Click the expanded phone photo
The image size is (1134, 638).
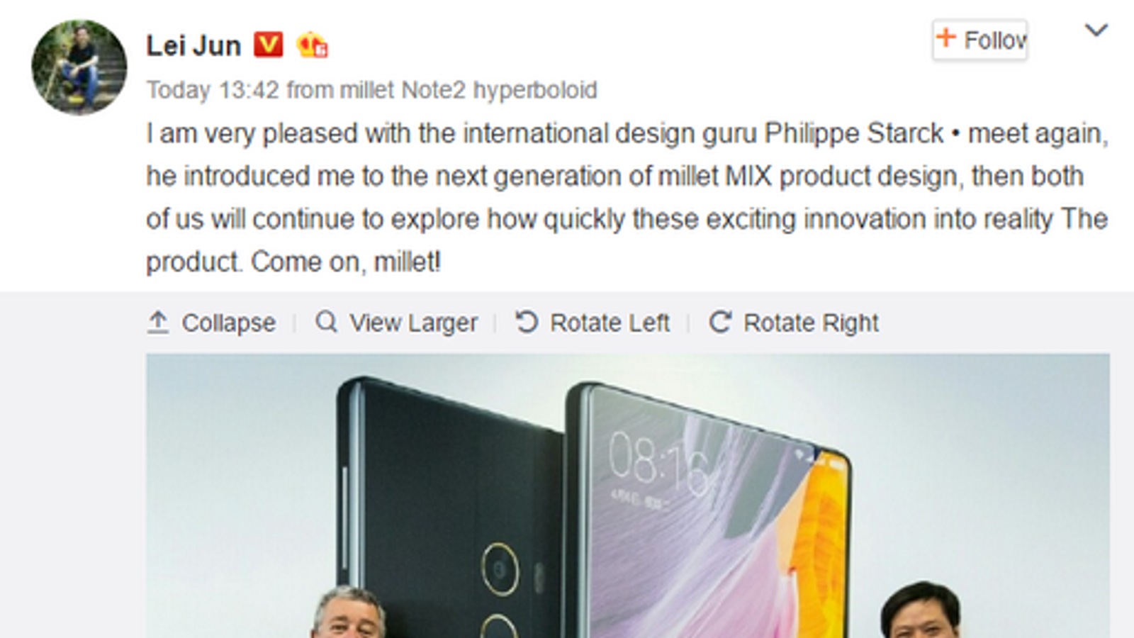[x=628, y=496]
